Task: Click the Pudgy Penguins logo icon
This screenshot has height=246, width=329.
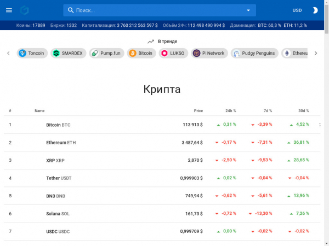Action: pyautogui.click(x=236, y=53)
